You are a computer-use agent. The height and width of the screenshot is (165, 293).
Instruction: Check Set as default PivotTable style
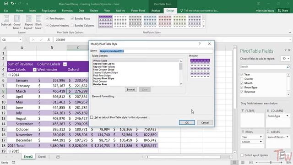[92, 117]
